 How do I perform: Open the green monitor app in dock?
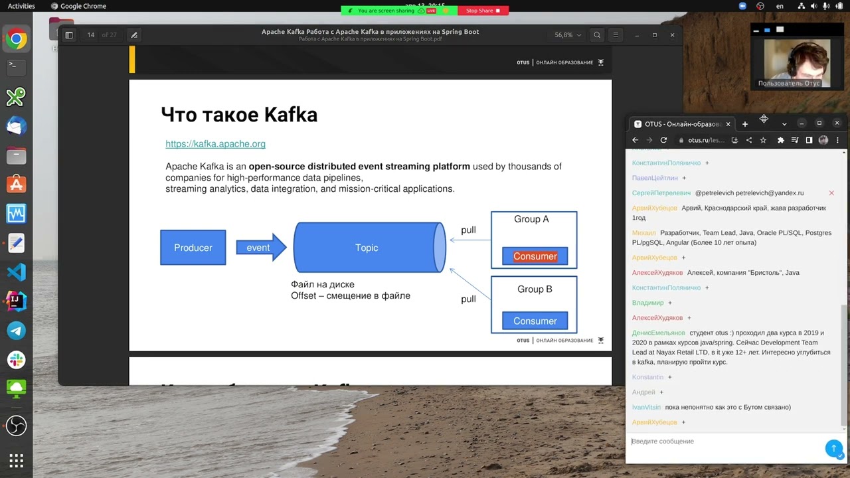(16, 388)
